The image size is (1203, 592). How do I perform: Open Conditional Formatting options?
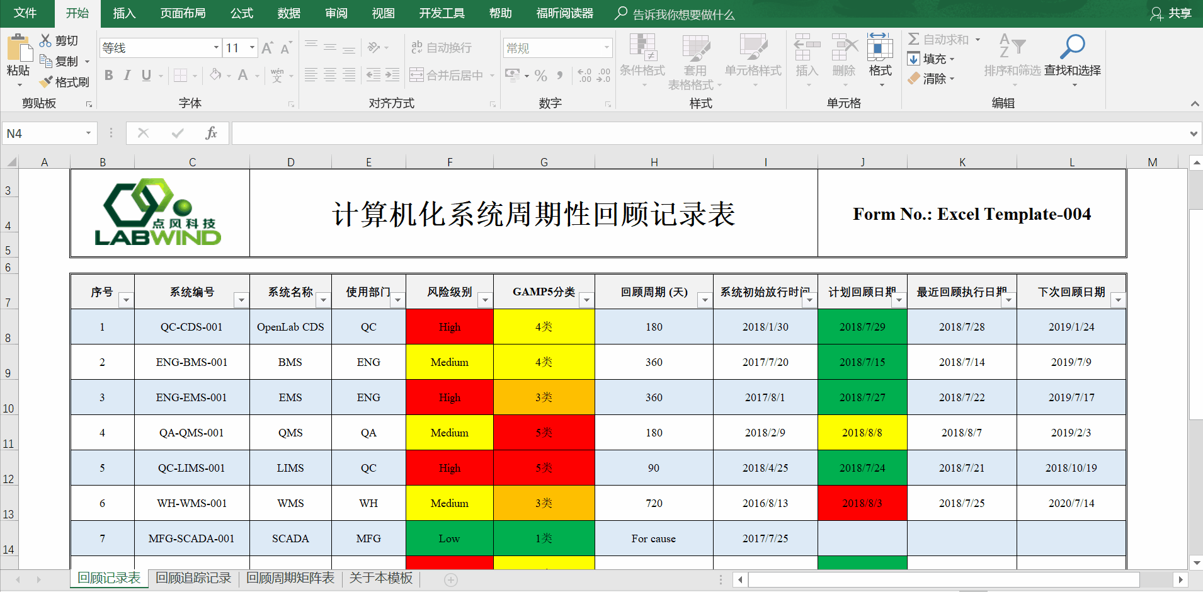coord(642,60)
